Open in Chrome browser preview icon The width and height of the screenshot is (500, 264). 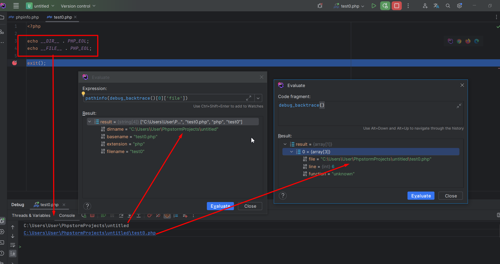click(459, 41)
